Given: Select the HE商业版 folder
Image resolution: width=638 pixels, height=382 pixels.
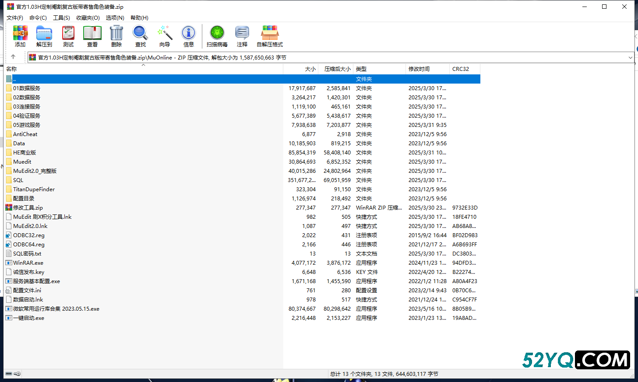Looking at the screenshot, I should click(25, 152).
